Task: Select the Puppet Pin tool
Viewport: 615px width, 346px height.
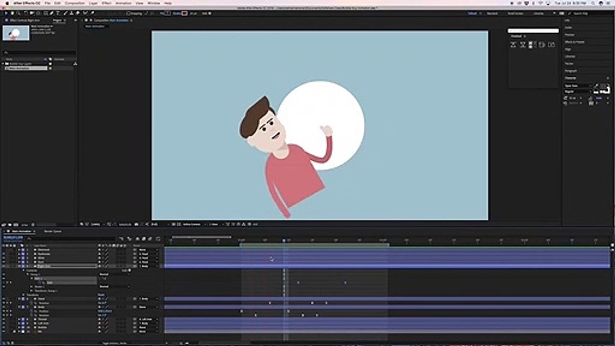Action: click(x=93, y=13)
